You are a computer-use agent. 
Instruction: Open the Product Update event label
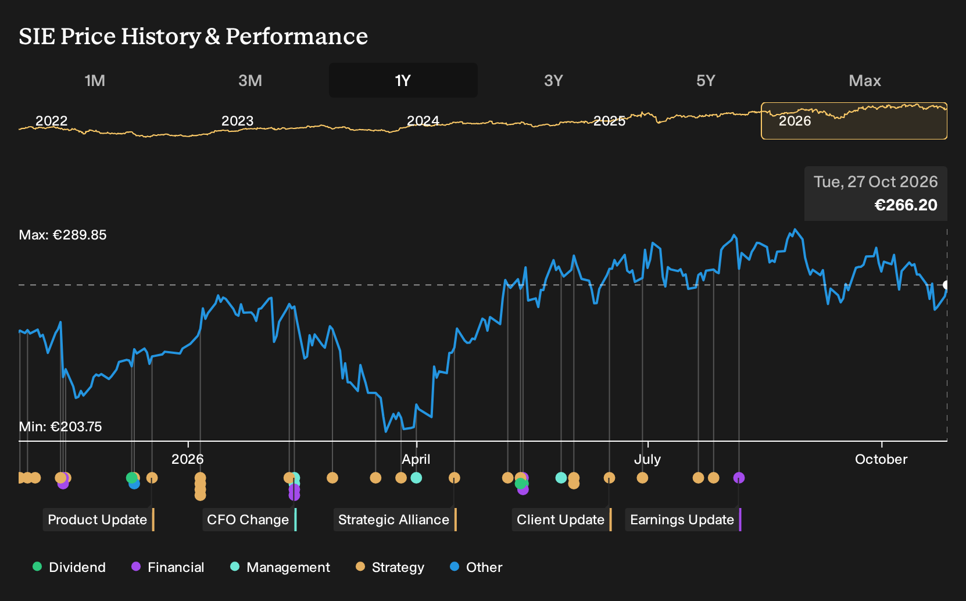tap(98, 520)
